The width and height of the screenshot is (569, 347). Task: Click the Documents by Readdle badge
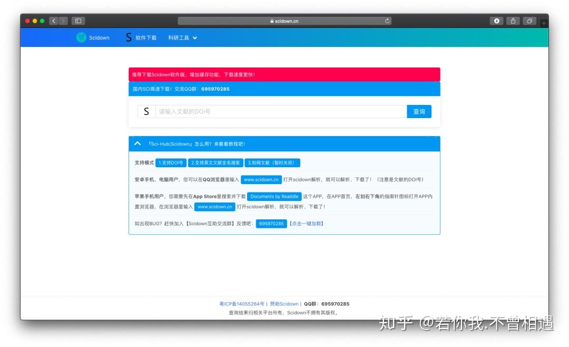(274, 197)
